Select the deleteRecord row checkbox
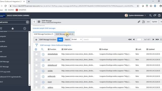162x91 pixels. click(36, 65)
